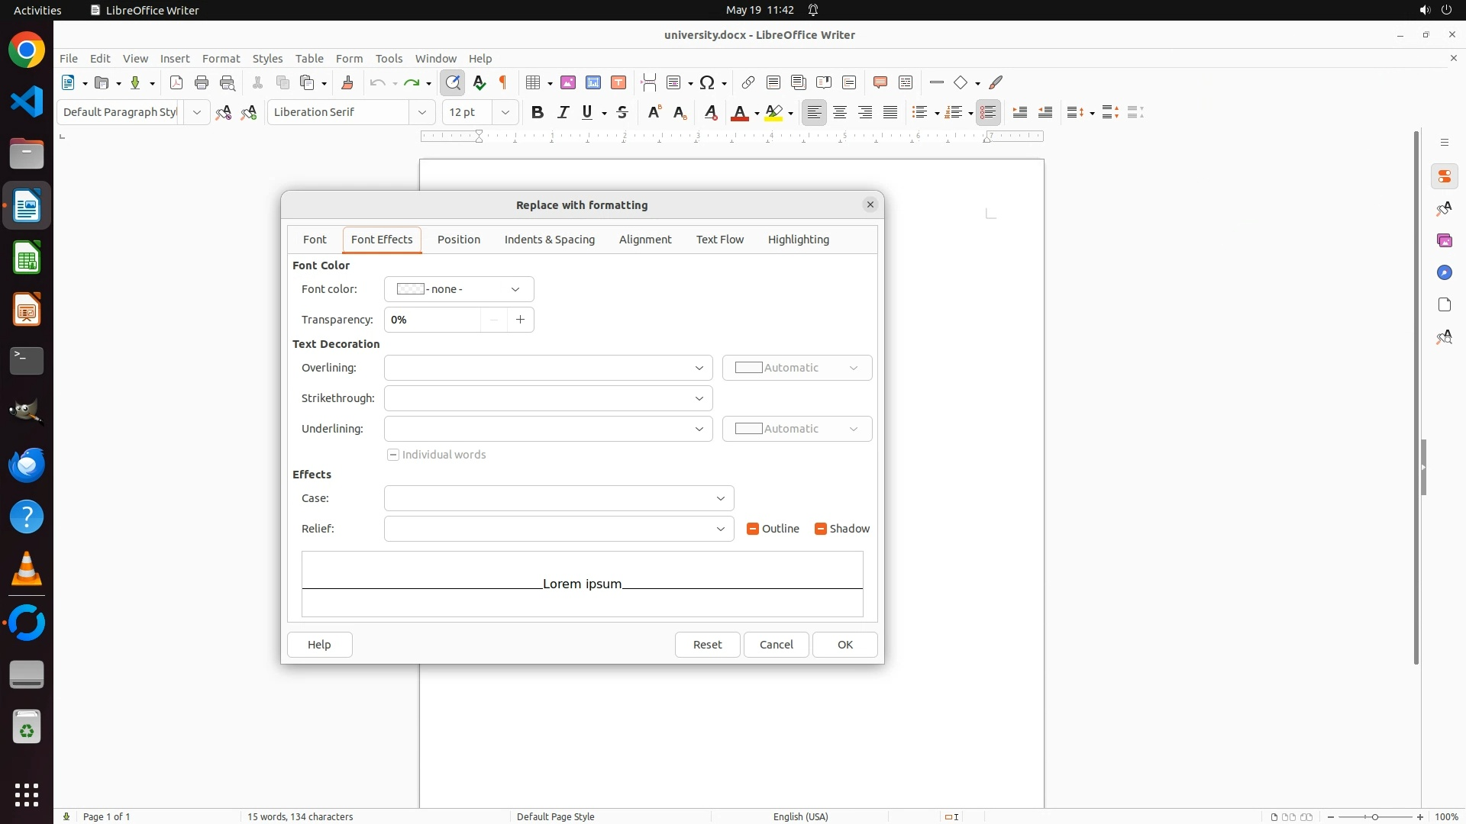This screenshot has height=824, width=1466.
Task: Increase transparency with plus stepper
Action: click(x=521, y=320)
